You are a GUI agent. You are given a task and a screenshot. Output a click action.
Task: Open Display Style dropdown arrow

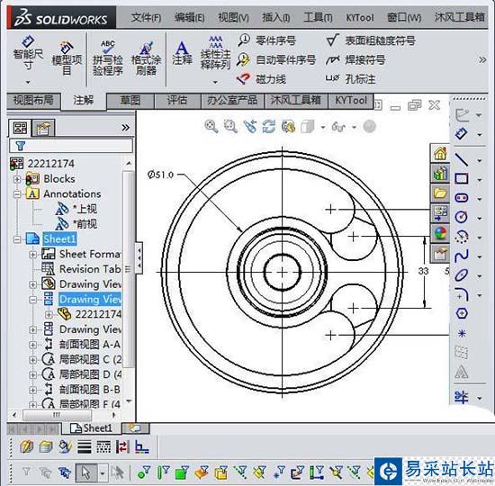point(323,127)
